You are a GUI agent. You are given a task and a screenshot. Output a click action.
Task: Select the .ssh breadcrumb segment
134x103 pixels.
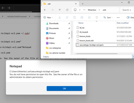[x=104, y=10]
